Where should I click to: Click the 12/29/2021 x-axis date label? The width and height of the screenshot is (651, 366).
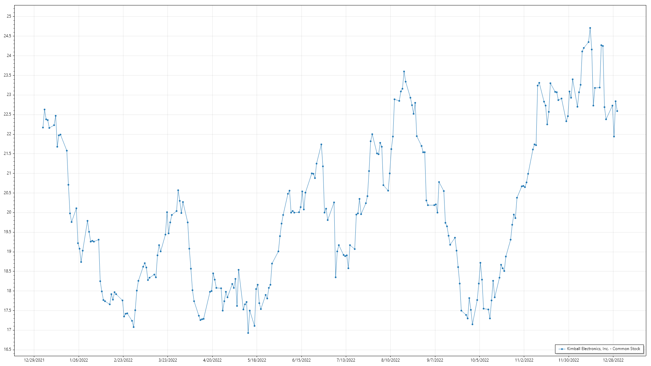click(34, 360)
